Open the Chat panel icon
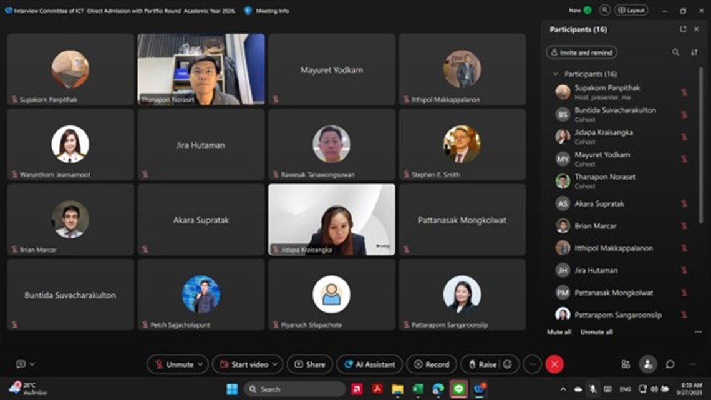 click(670, 364)
